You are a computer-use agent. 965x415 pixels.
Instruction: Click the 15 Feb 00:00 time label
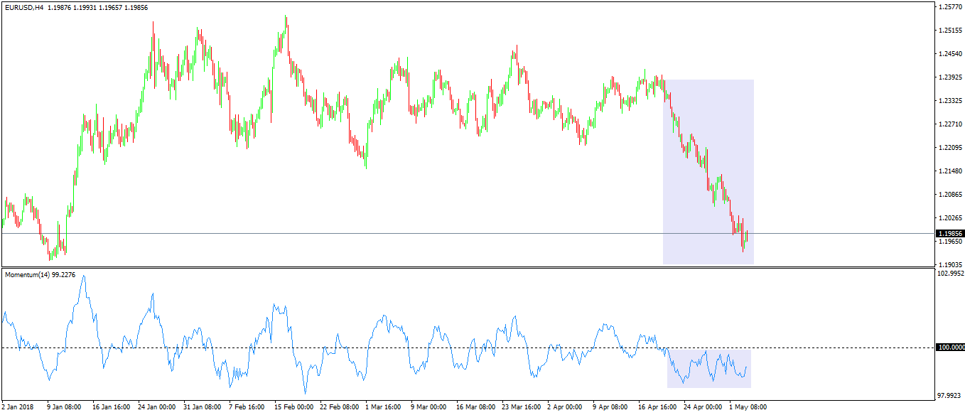point(295,408)
